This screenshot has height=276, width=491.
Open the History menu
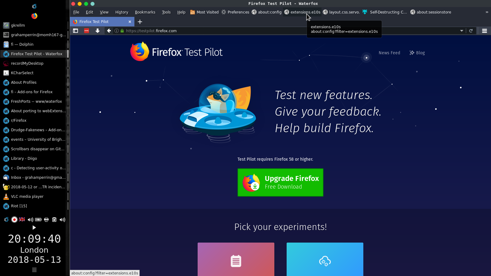pyautogui.click(x=122, y=12)
